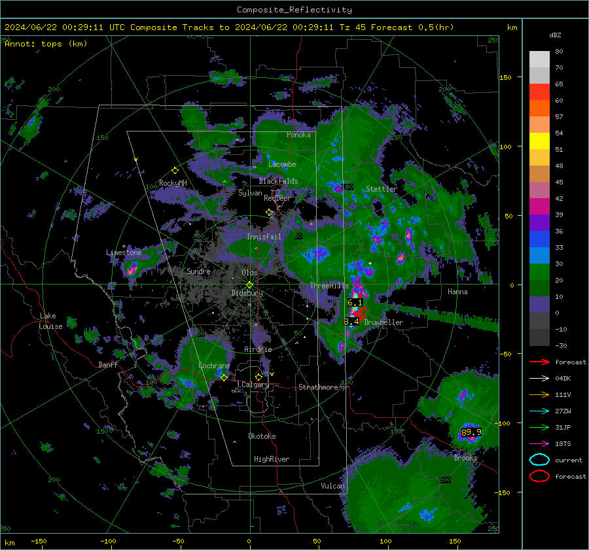Click the Cochrane city label
This screenshot has width=589, height=550.
[x=214, y=366]
